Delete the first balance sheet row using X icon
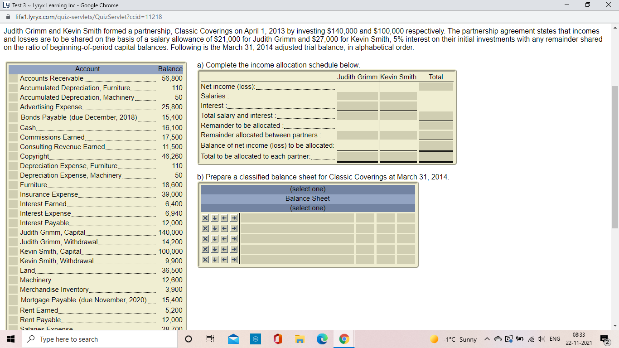619x348 pixels. click(x=205, y=217)
